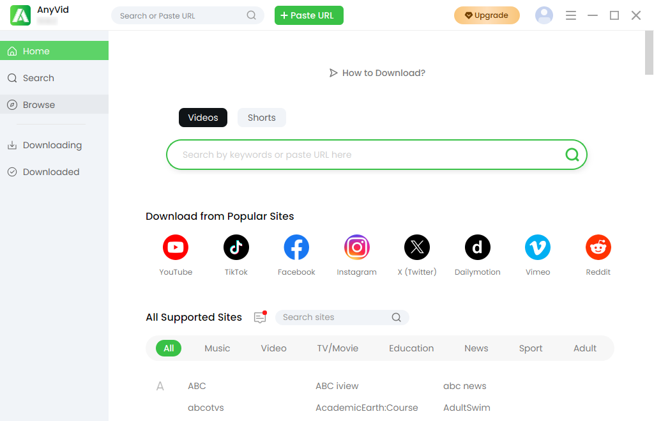
Task: Click the Download from Popular Sites heading
Action: [x=220, y=216]
